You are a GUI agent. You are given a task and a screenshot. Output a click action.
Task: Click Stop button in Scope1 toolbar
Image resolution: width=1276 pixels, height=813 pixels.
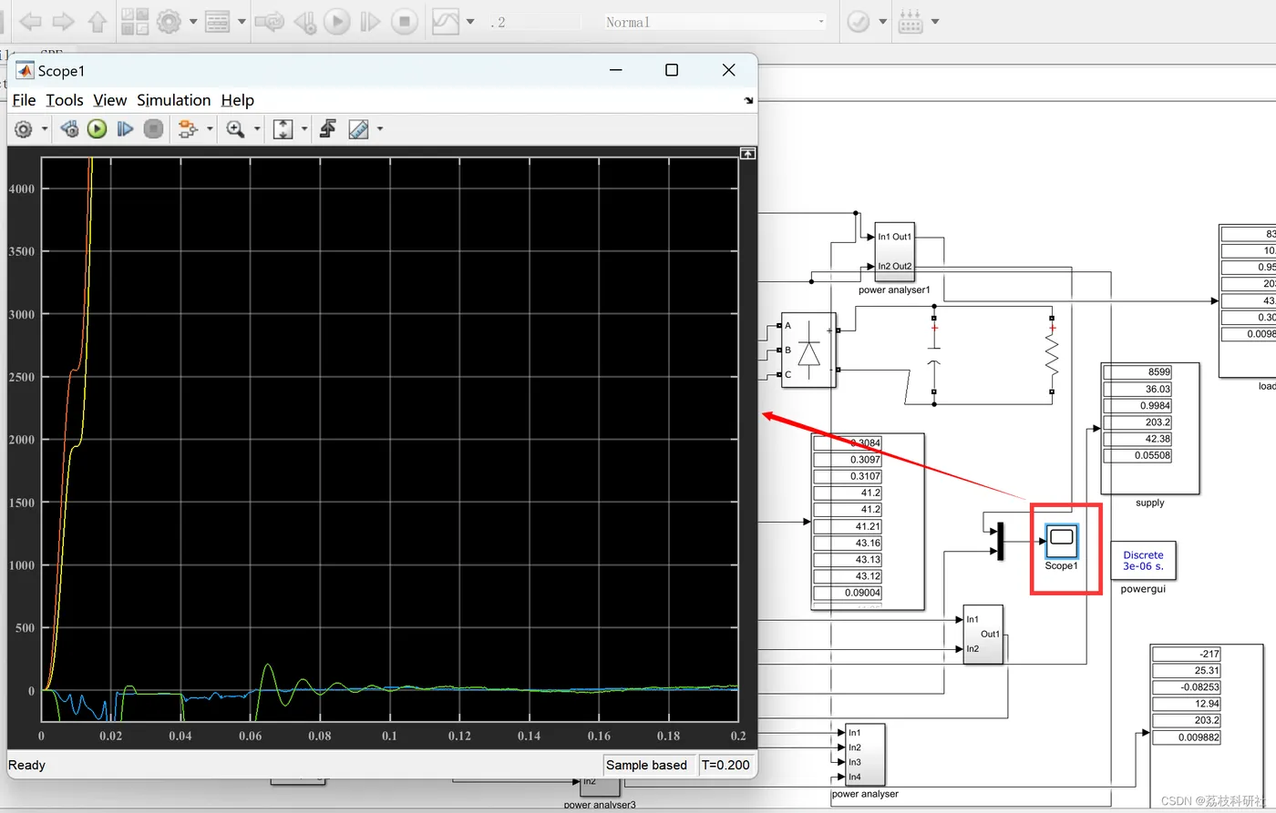[x=154, y=129]
